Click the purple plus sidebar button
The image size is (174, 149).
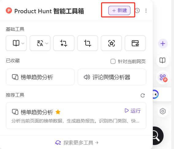pos(163,43)
